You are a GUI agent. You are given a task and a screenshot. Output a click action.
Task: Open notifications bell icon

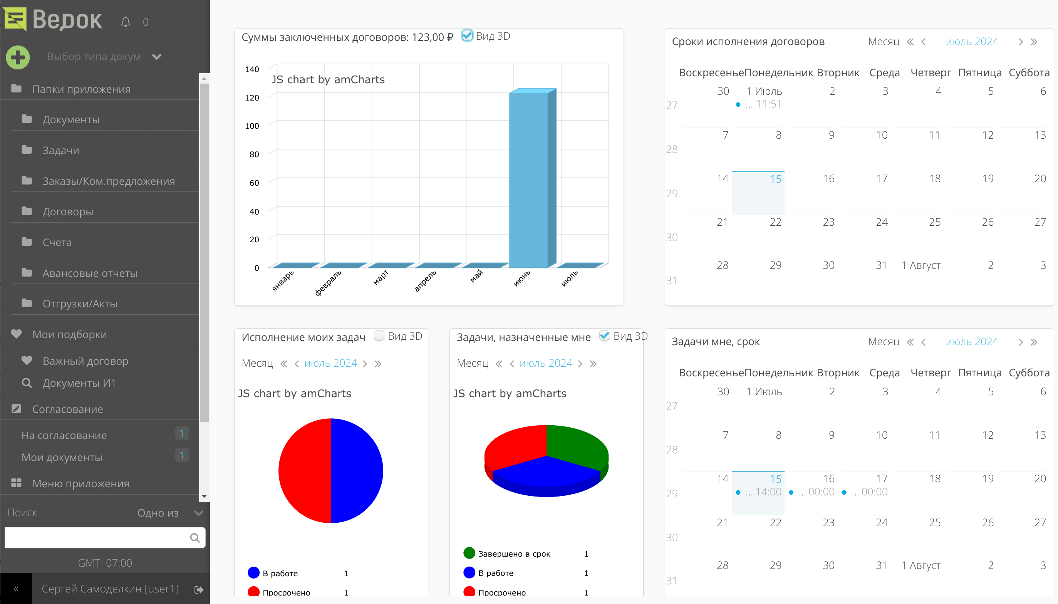pos(126,22)
